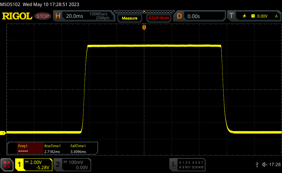This screenshot has height=173, width=282.
Task: Click the digital channels 8-15 row
Action: (x=191, y=167)
